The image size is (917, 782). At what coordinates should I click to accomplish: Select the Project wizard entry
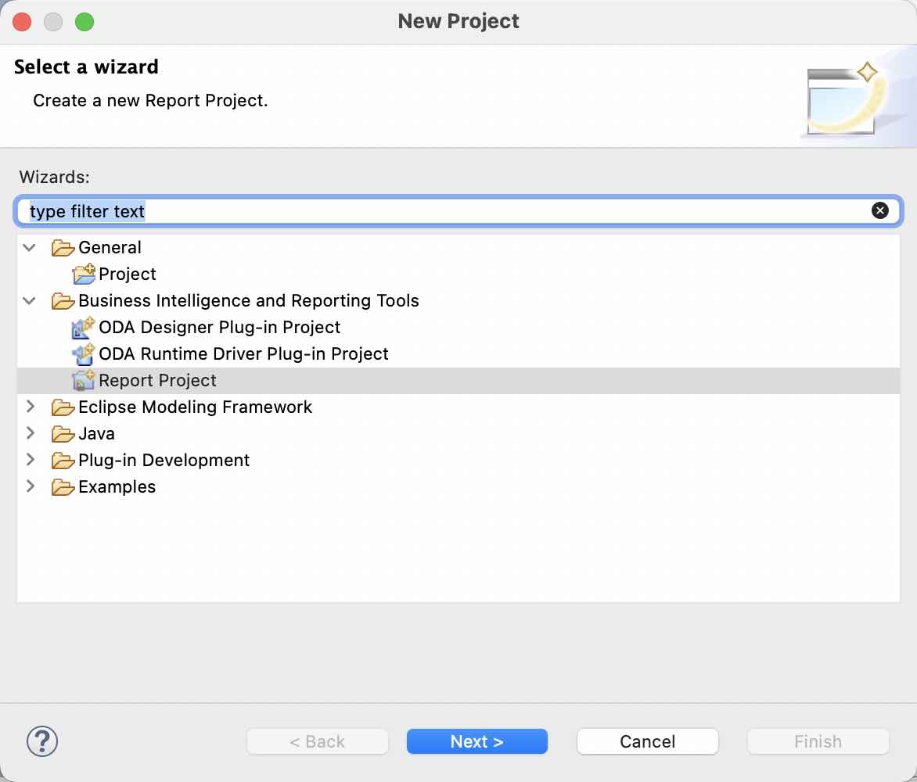point(128,274)
